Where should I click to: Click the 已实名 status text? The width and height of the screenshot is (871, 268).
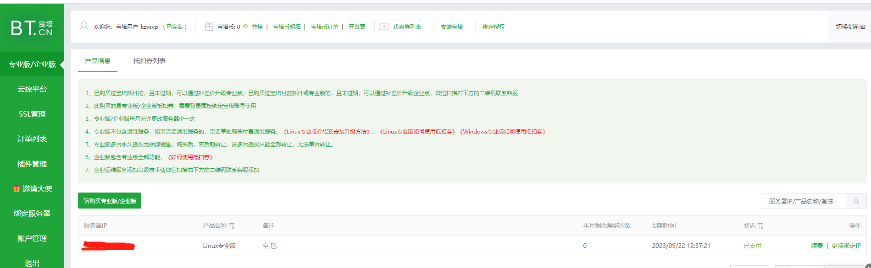click(x=175, y=27)
